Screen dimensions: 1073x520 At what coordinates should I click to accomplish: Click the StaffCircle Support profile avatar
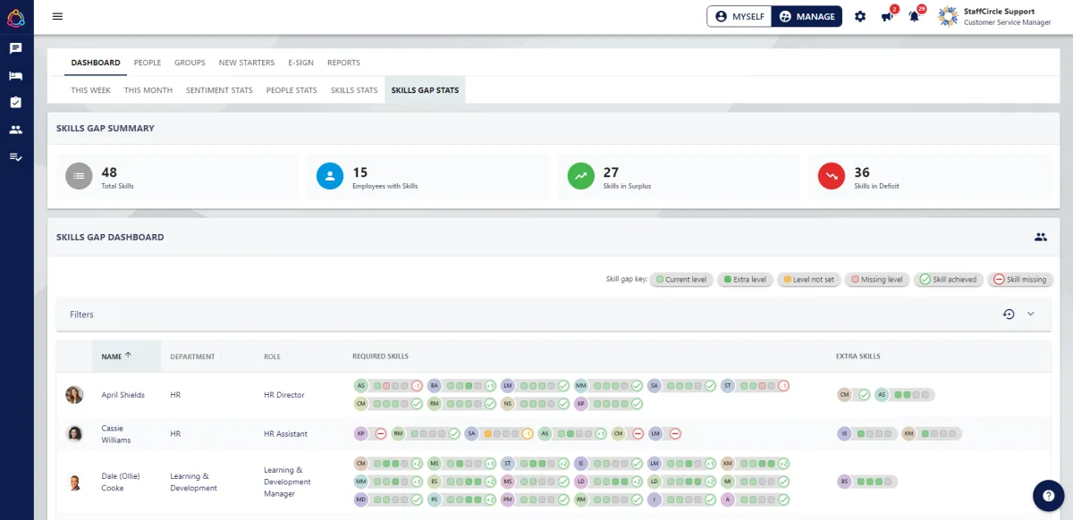point(948,16)
